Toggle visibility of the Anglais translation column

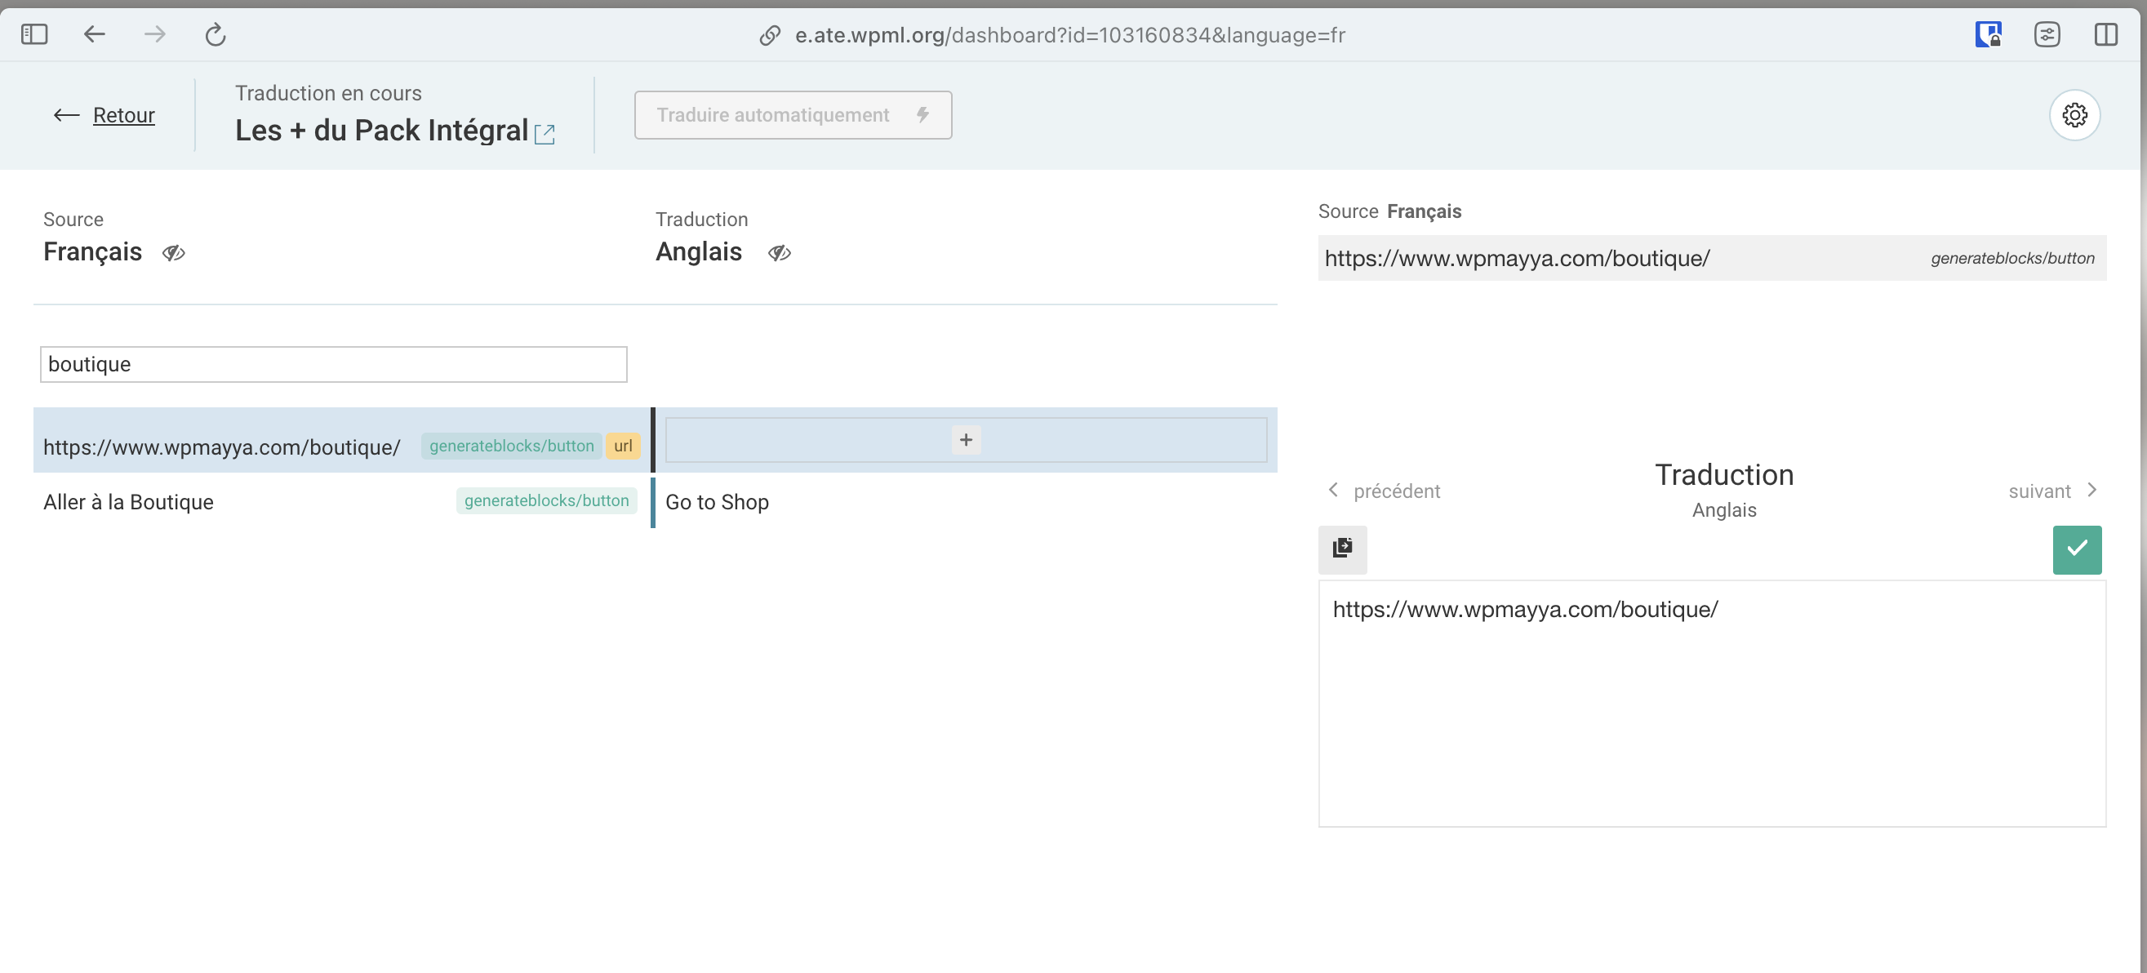[780, 253]
